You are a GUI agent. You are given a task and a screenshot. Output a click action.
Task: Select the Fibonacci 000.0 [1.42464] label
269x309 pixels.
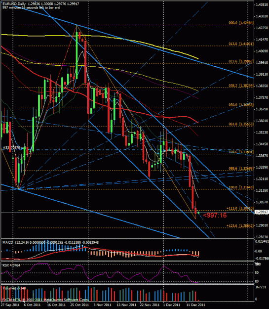pyautogui.click(x=241, y=23)
